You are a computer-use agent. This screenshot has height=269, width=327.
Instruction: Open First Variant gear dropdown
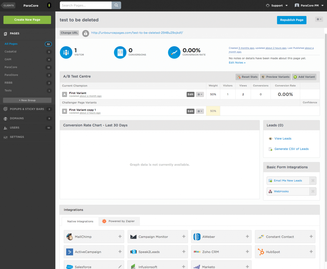200,94
